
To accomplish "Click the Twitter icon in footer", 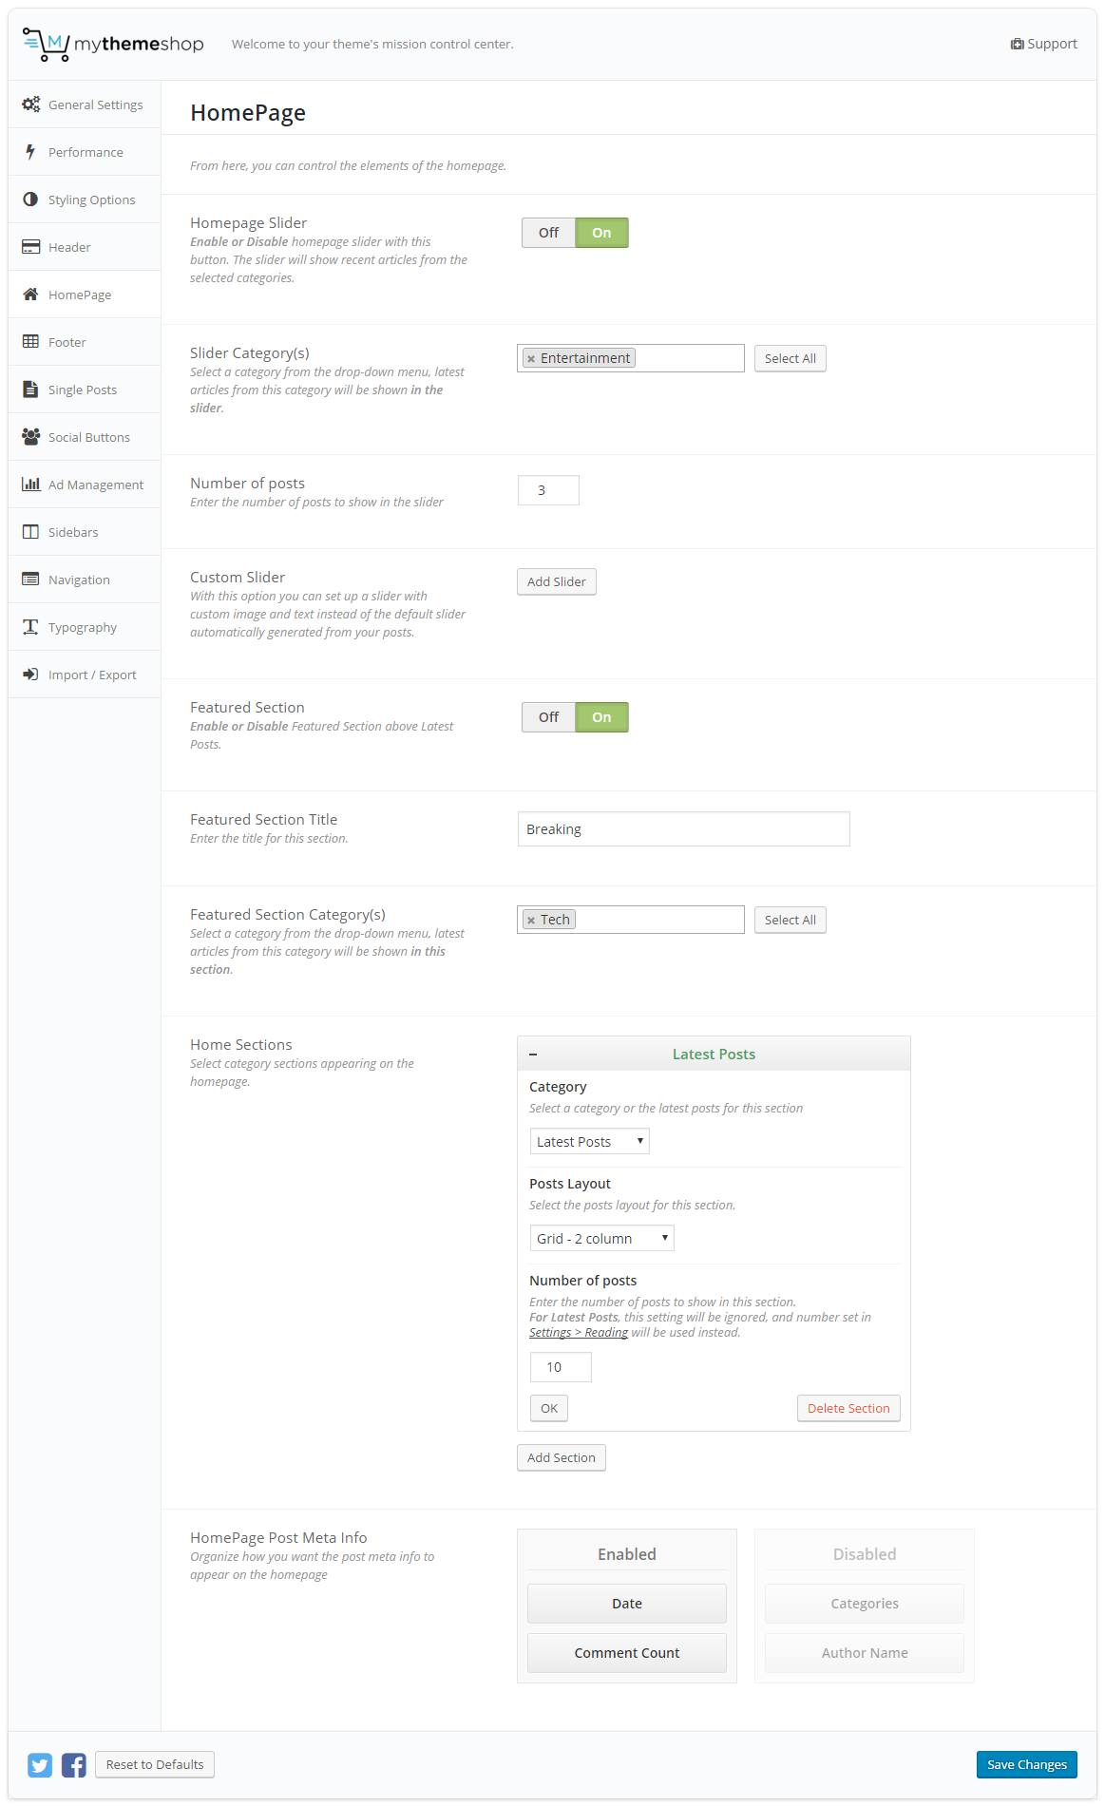I will pyautogui.click(x=40, y=1765).
